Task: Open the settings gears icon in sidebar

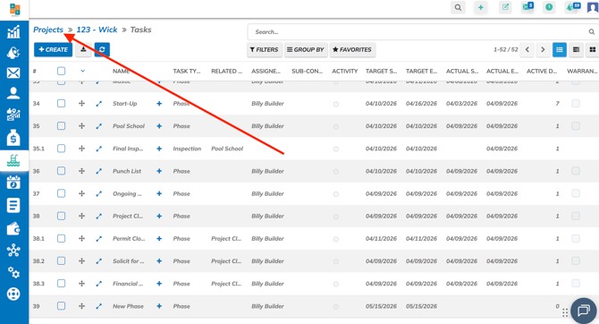Action: (13, 272)
